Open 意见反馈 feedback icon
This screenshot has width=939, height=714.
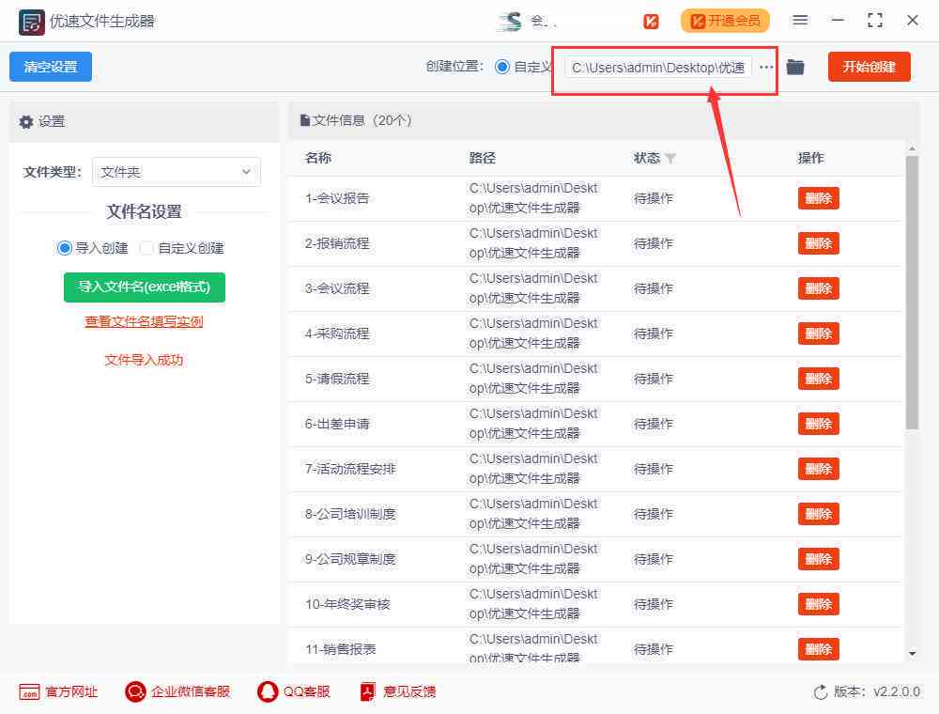click(x=368, y=691)
